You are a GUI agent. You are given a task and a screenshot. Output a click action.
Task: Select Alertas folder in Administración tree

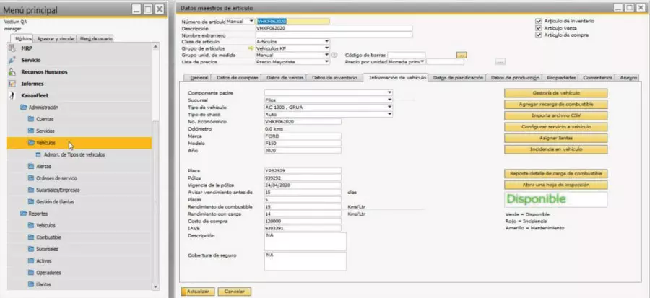pyautogui.click(x=45, y=166)
